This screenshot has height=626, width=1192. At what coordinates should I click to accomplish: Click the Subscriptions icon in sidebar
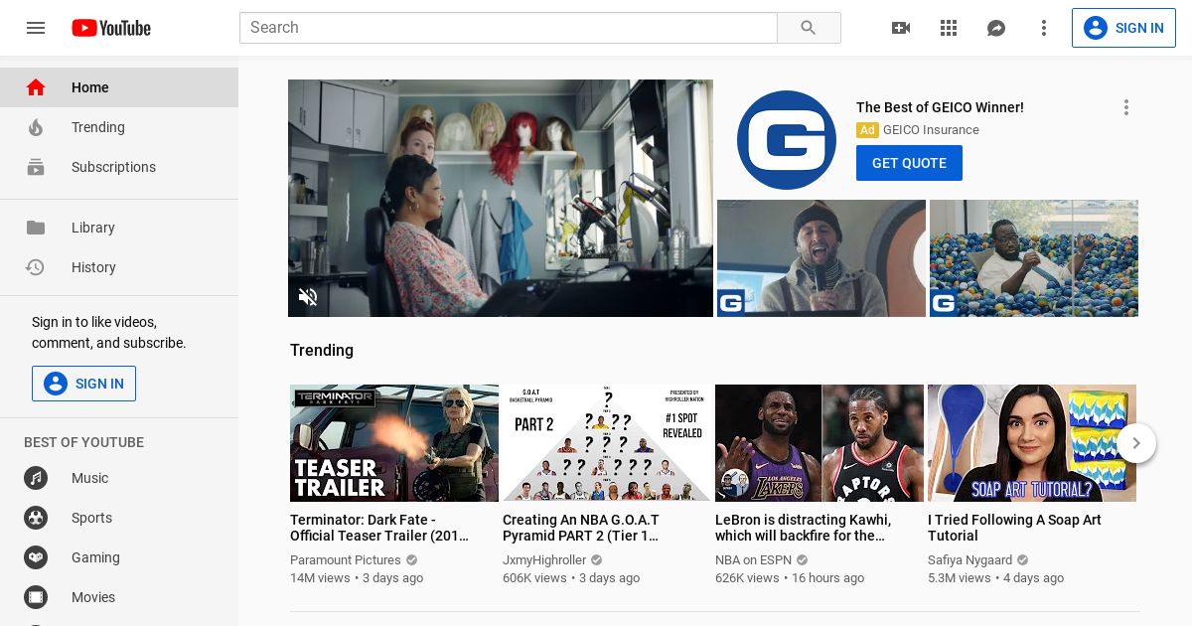click(x=36, y=167)
